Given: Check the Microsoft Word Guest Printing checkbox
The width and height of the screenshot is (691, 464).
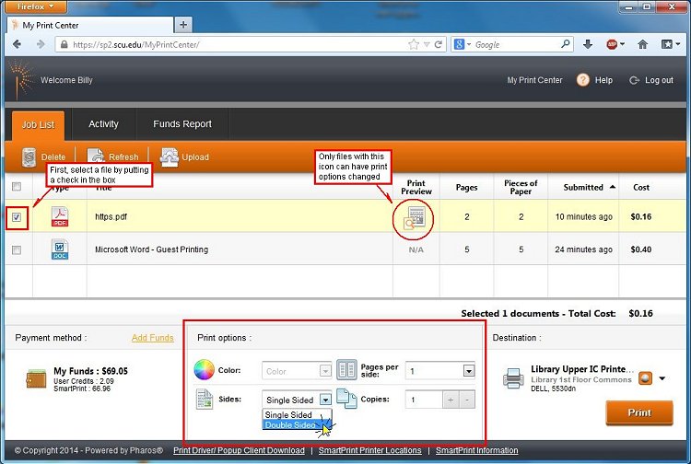Looking at the screenshot, I should [x=16, y=249].
